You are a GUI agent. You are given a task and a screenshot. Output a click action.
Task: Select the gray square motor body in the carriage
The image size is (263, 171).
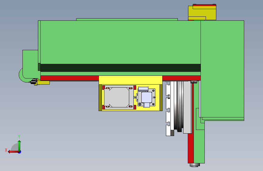coord(117,97)
